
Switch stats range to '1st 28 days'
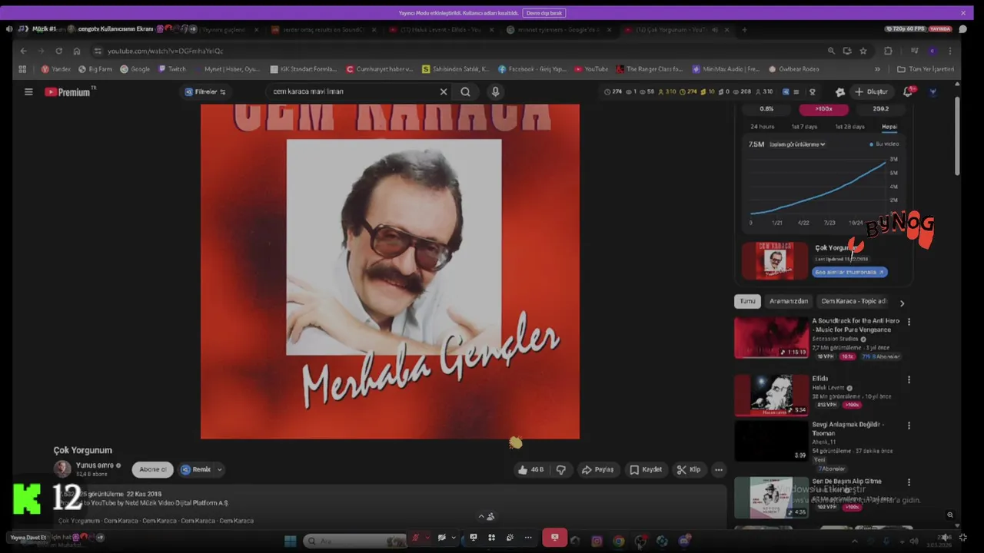pos(849,127)
